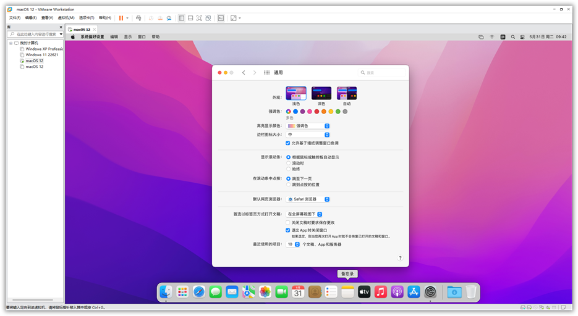
Task: Launch FaceTime from the Dock
Action: click(x=282, y=292)
